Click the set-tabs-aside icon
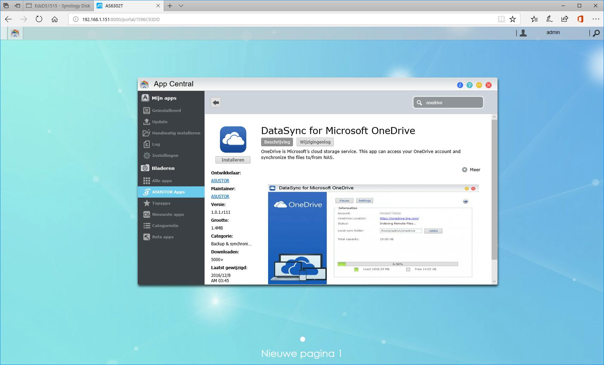The height and width of the screenshot is (365, 604). pos(17,6)
